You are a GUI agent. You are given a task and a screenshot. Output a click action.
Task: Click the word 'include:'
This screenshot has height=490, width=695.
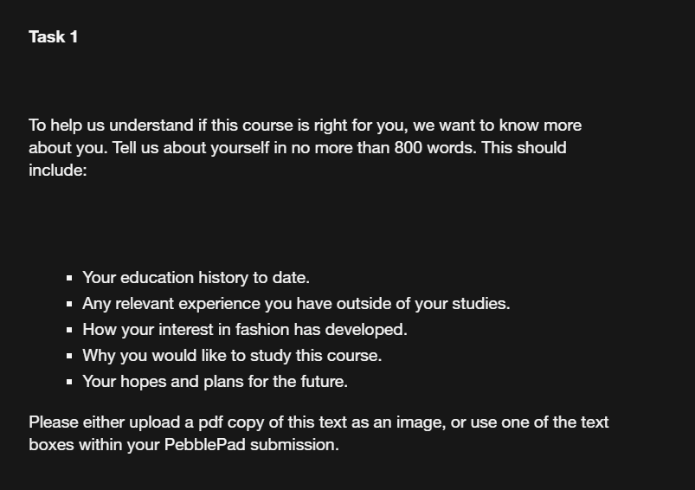pos(58,171)
